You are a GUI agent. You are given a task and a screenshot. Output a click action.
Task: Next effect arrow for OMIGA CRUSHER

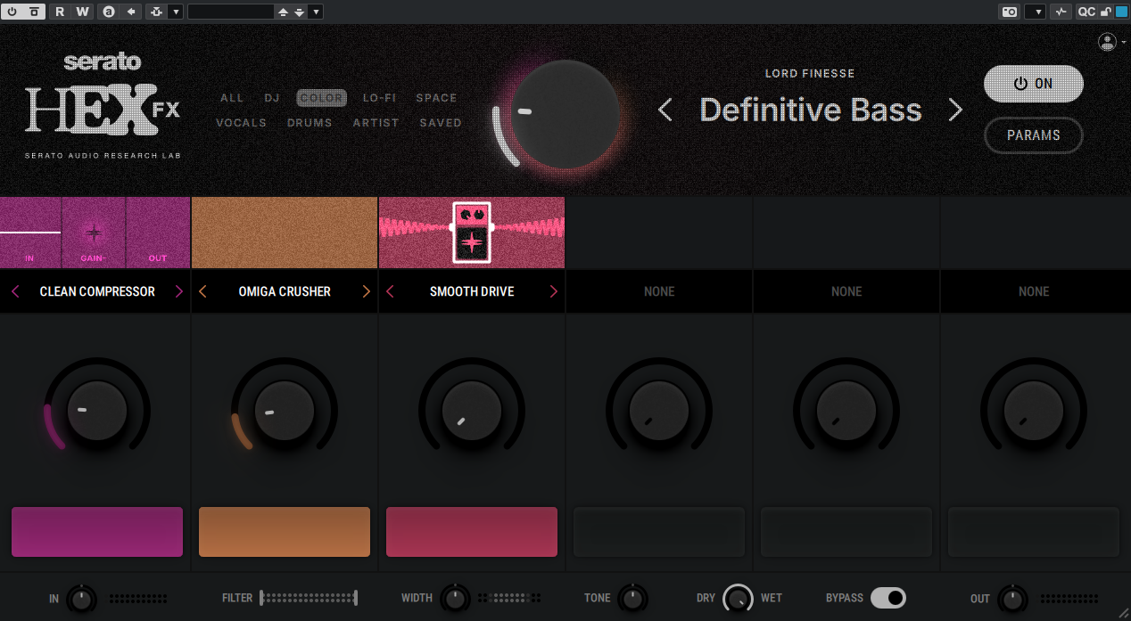(367, 291)
